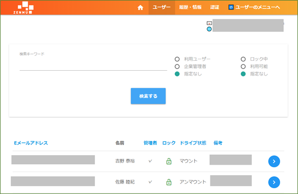Sort by ロック column header
Image resolution: width=298 pixels, height=194 pixels.
[x=169, y=143]
